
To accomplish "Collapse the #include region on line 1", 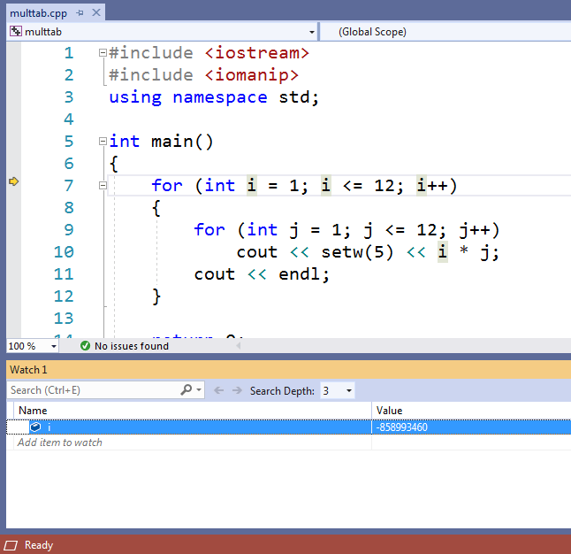I will (103, 53).
